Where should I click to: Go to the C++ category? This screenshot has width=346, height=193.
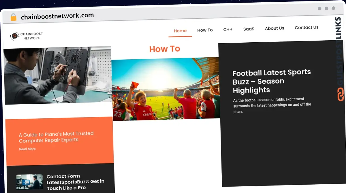228,29
